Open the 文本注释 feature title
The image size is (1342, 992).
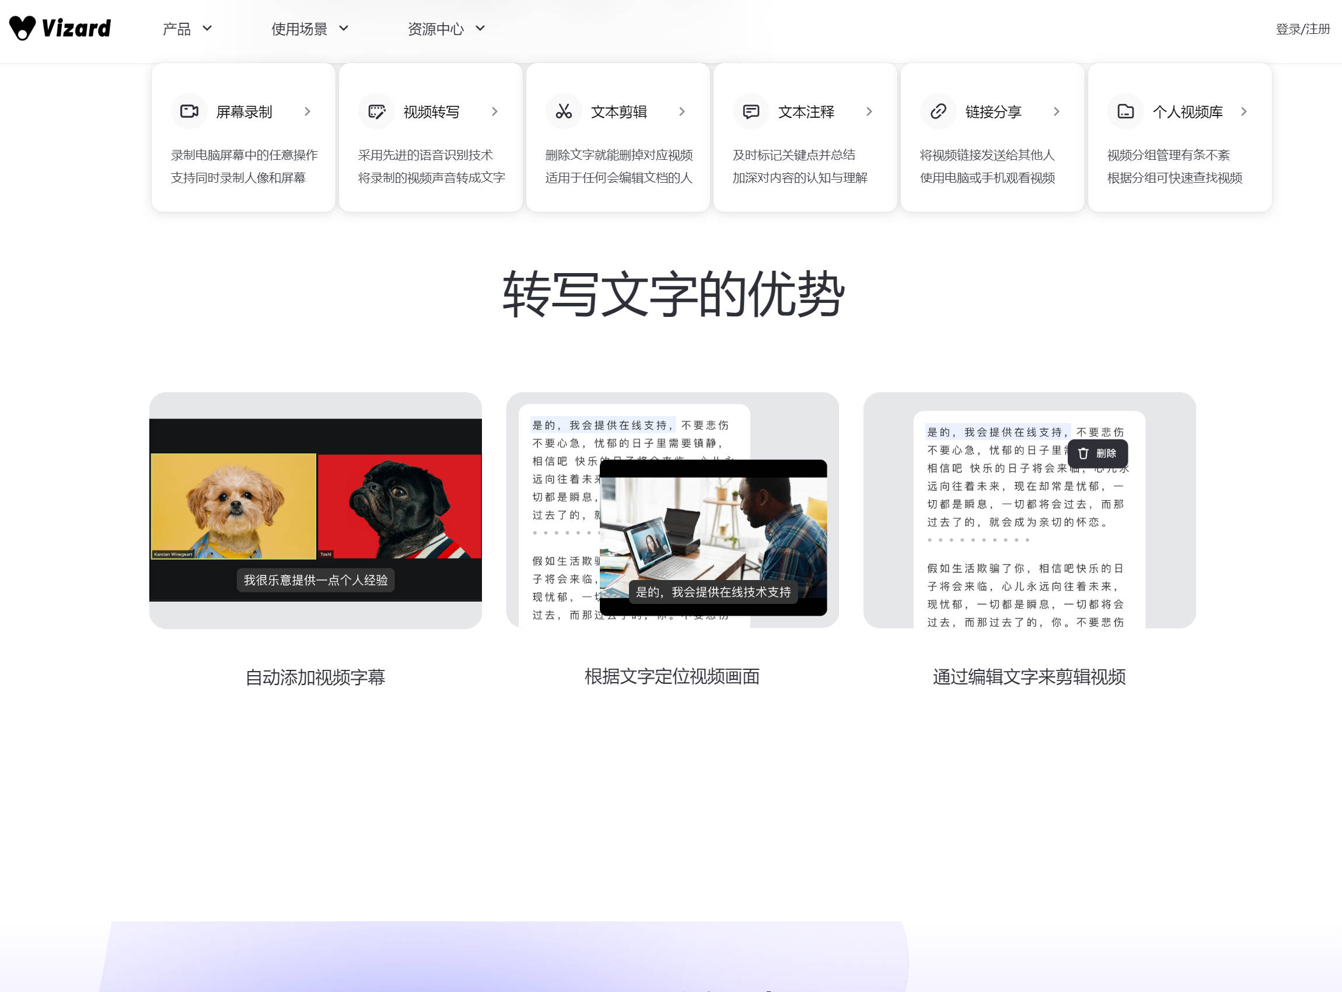pyautogui.click(x=806, y=111)
